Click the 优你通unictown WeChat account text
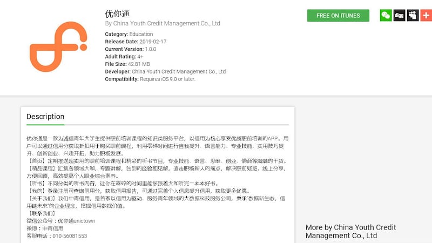432x243 pixels. 76,221
